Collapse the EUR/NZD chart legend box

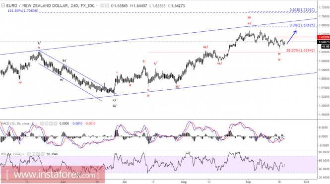3,5
